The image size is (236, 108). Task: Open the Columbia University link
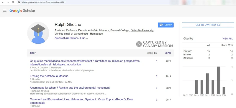coord(142,30)
